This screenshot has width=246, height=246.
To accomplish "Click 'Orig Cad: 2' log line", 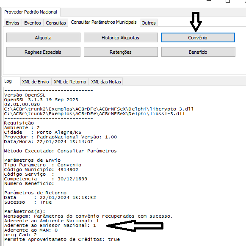I will click(20, 235).
